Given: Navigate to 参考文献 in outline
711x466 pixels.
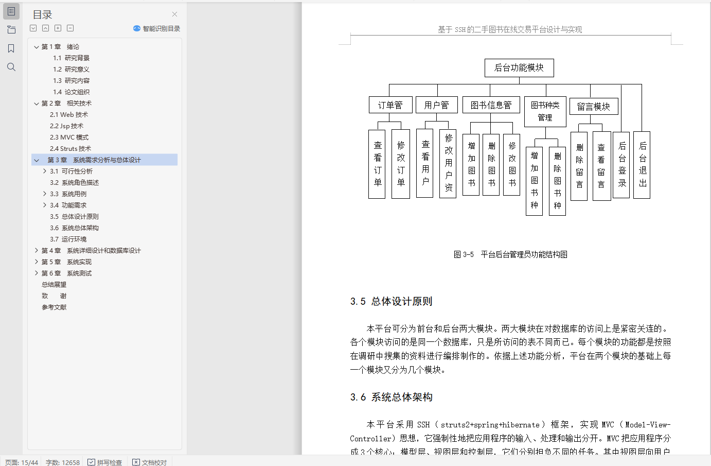Looking at the screenshot, I should (x=54, y=307).
